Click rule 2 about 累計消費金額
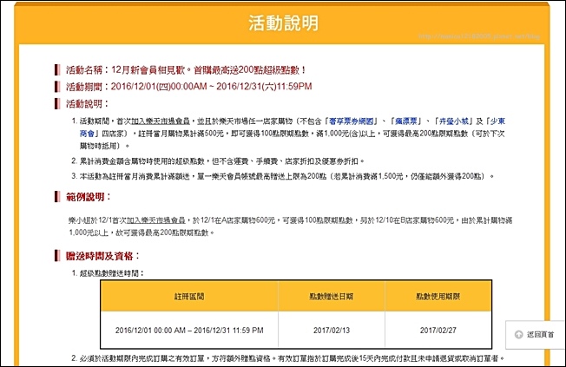 222,161
